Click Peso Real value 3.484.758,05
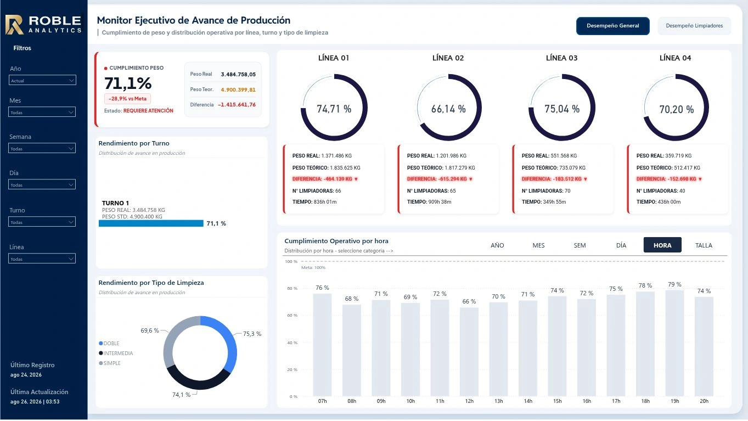This screenshot has height=421, width=748. click(x=238, y=74)
